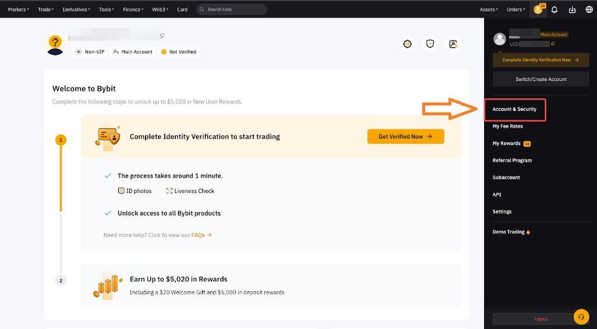The width and height of the screenshot is (597, 329).
Task: Click the search magnifier icon
Action: click(202, 9)
